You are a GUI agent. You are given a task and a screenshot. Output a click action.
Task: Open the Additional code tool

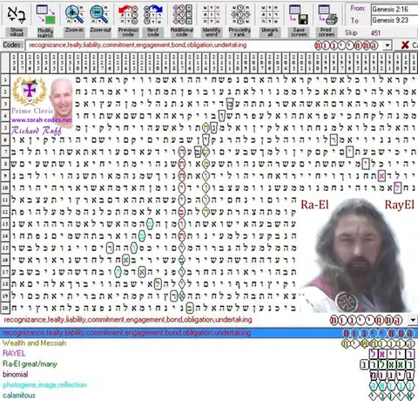pos(182,15)
